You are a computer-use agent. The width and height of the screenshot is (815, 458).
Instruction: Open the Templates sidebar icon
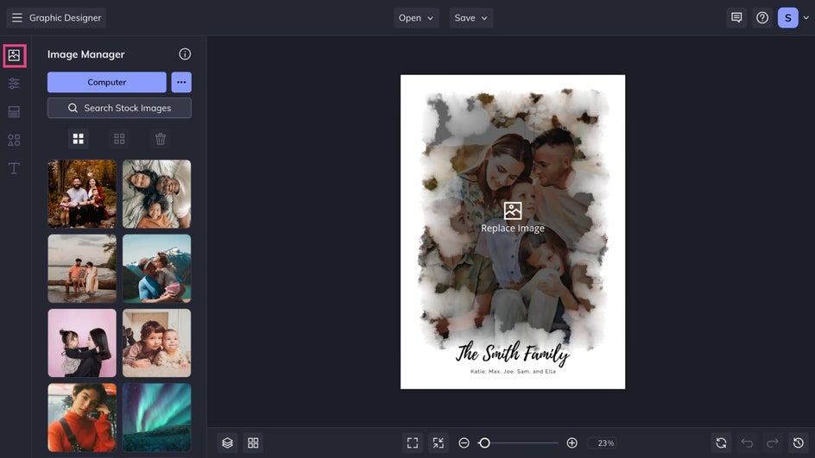pyautogui.click(x=14, y=111)
